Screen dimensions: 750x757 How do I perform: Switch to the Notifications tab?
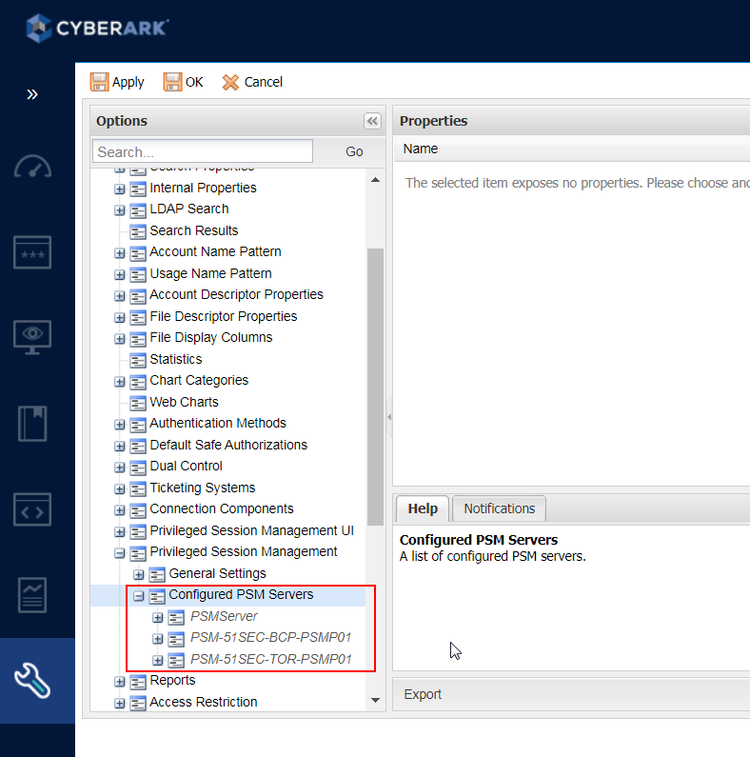(500, 508)
